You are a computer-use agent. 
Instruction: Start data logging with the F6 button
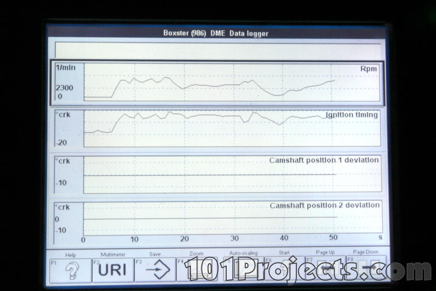coord(285,268)
